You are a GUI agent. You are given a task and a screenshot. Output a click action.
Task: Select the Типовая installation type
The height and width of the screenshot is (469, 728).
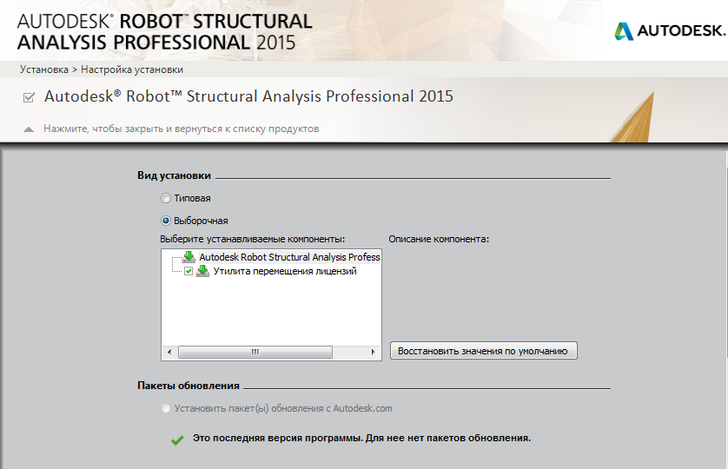(166, 199)
